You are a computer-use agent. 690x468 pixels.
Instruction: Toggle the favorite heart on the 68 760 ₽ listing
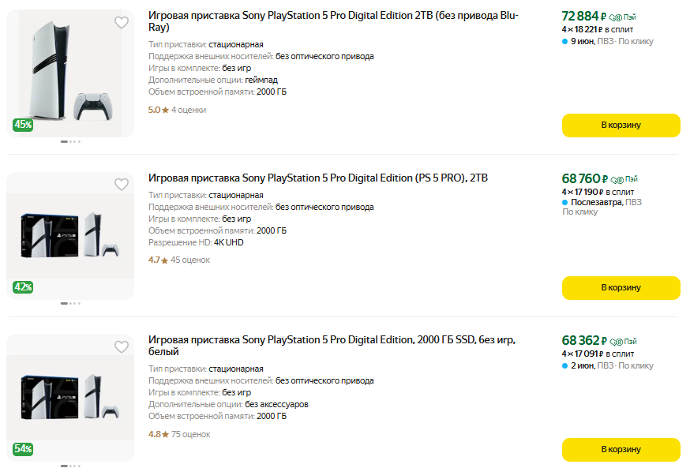[x=121, y=185]
